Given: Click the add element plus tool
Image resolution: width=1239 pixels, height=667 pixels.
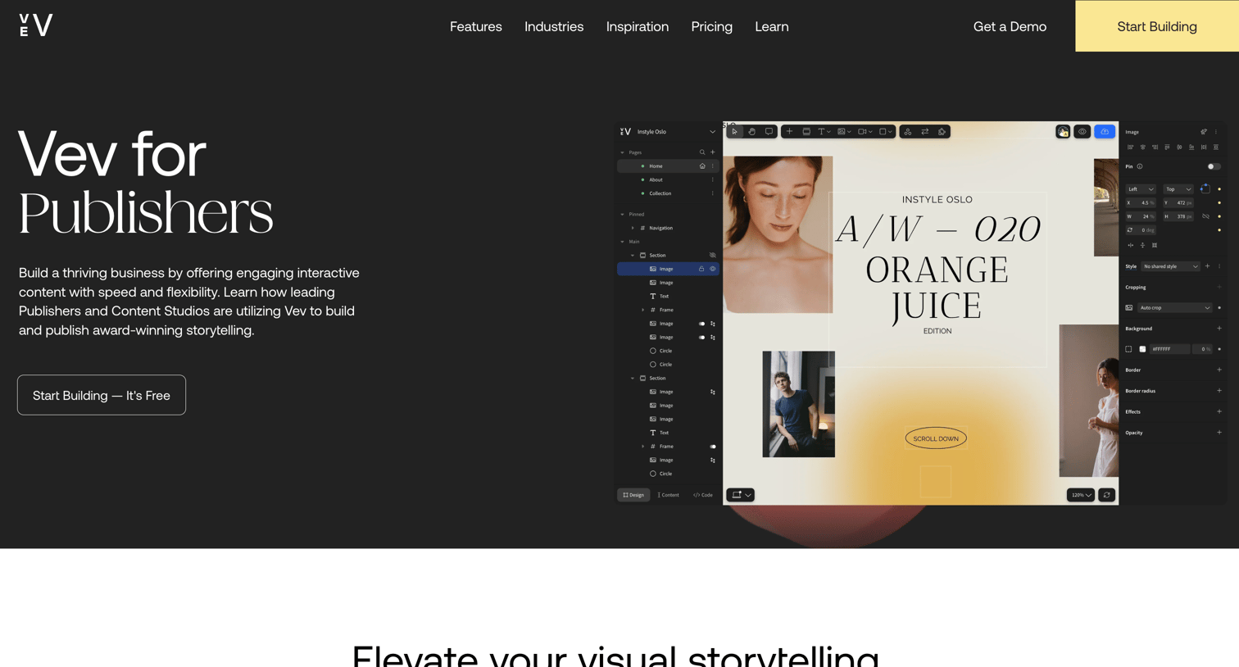Looking at the screenshot, I should coord(789,131).
